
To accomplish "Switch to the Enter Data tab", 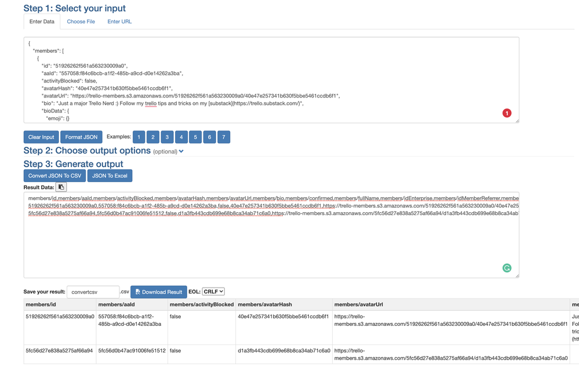I will pos(42,21).
